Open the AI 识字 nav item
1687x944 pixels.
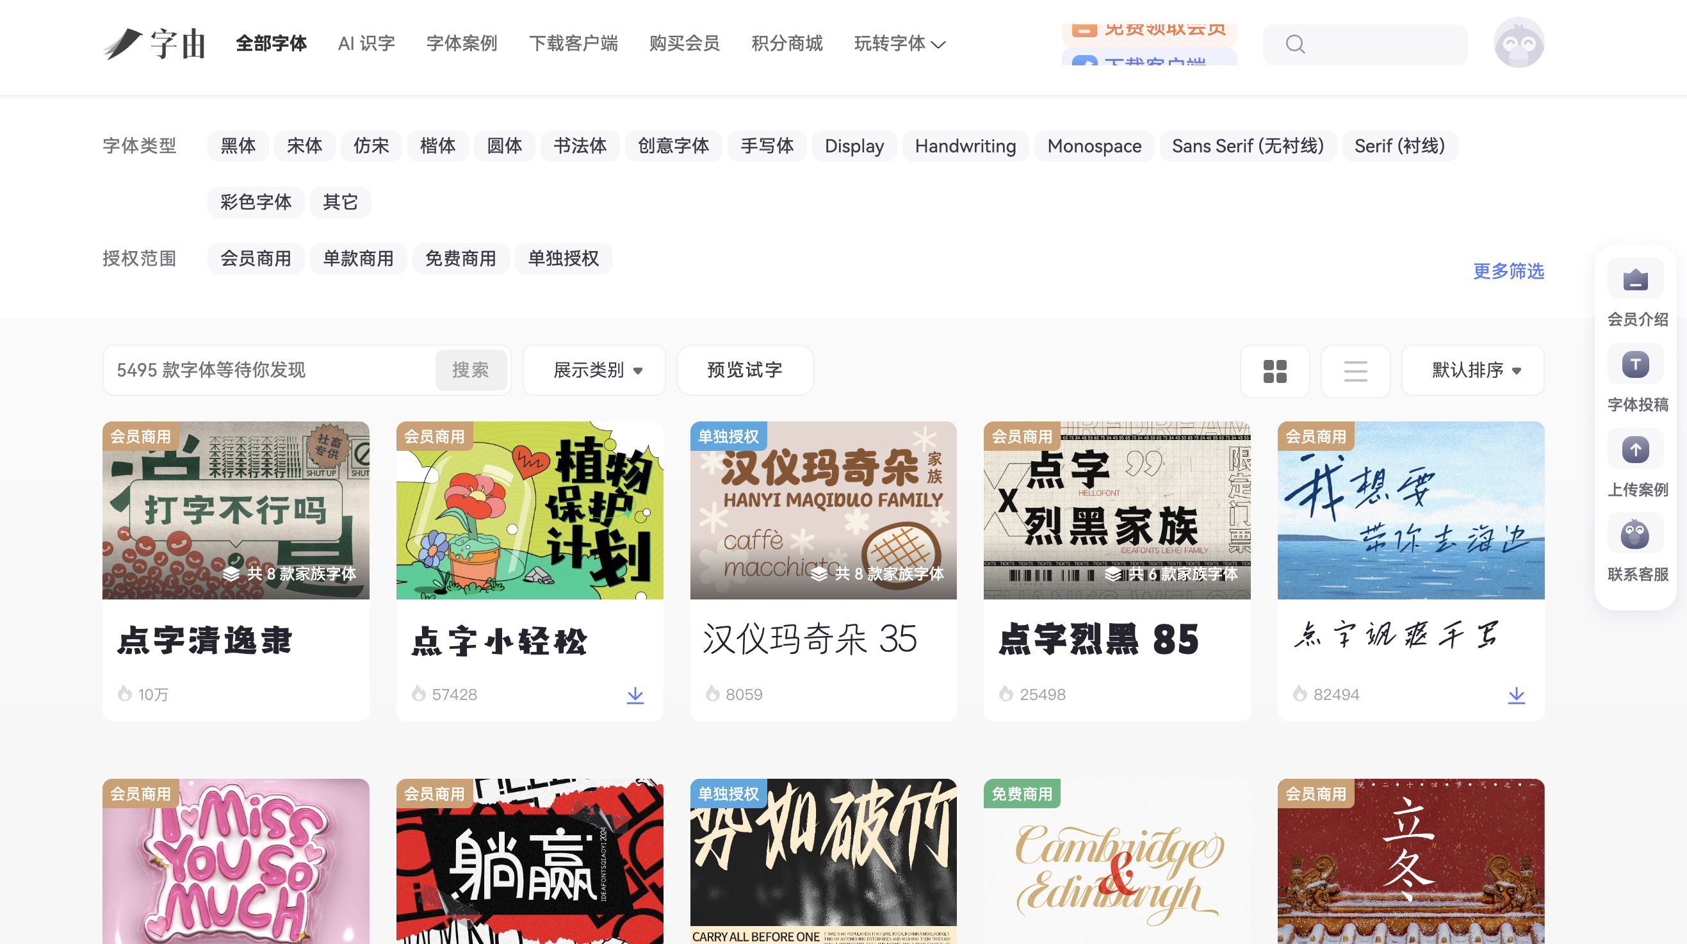[x=366, y=44]
